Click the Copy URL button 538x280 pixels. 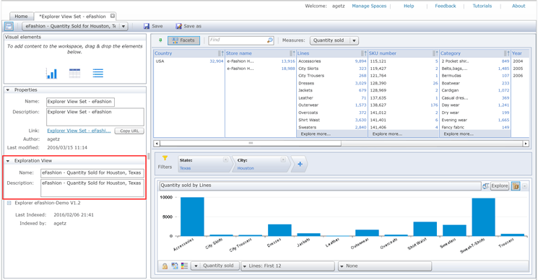(129, 131)
